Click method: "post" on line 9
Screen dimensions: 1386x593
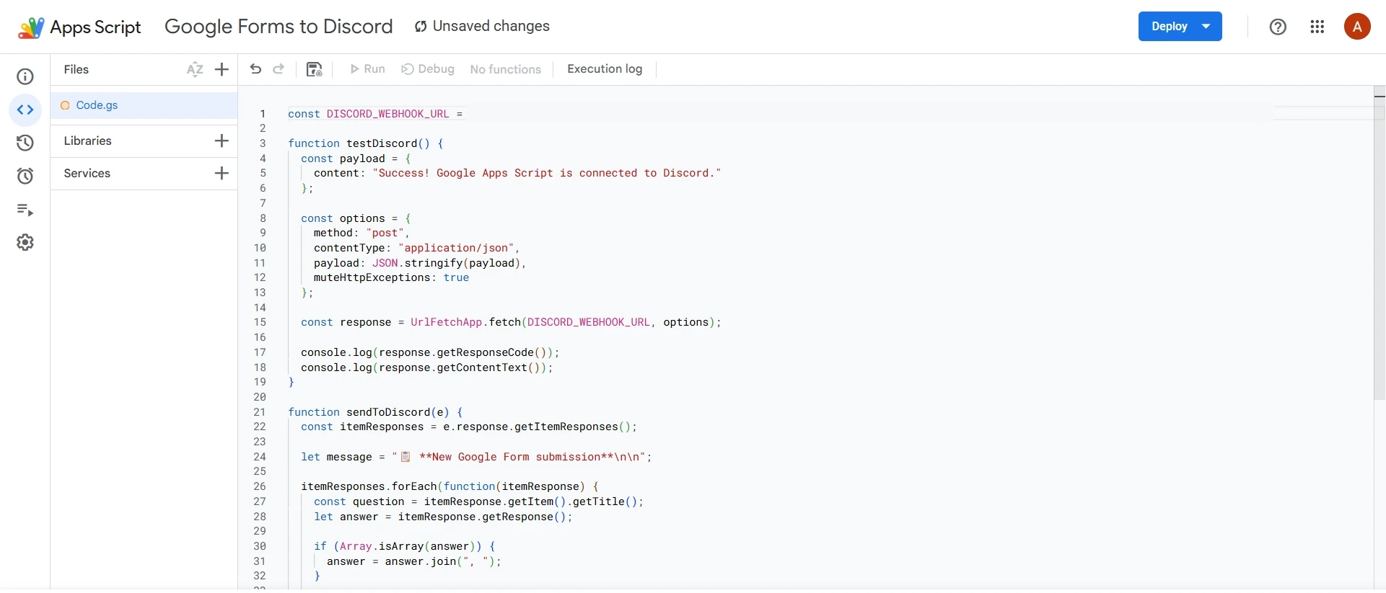click(361, 233)
